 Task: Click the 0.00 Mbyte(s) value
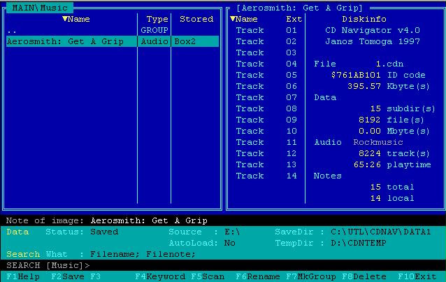(370, 131)
